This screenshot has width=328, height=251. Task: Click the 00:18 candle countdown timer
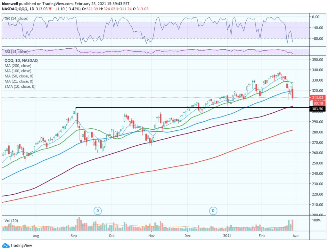click(318, 104)
